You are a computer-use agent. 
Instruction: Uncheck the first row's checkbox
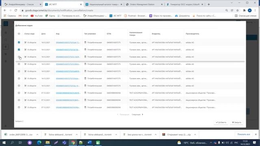(x=19, y=43)
